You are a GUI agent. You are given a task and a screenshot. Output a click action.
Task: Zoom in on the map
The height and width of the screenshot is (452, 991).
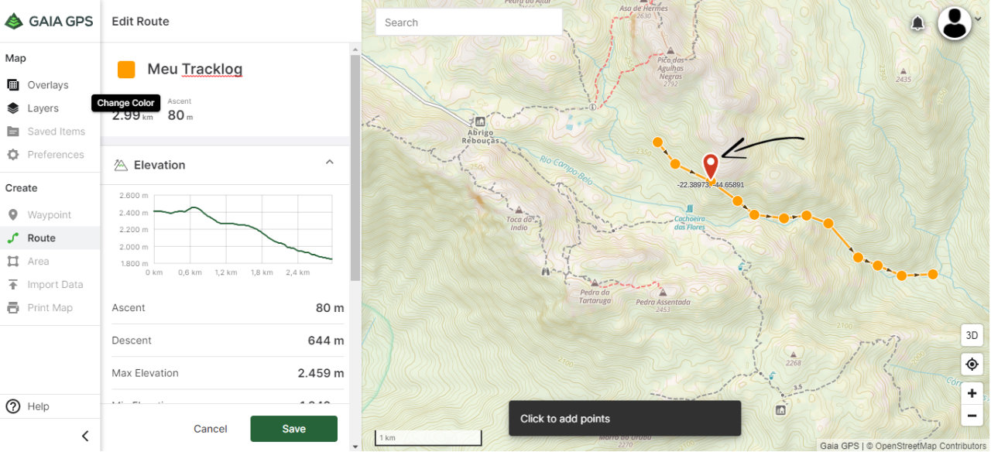point(972,393)
